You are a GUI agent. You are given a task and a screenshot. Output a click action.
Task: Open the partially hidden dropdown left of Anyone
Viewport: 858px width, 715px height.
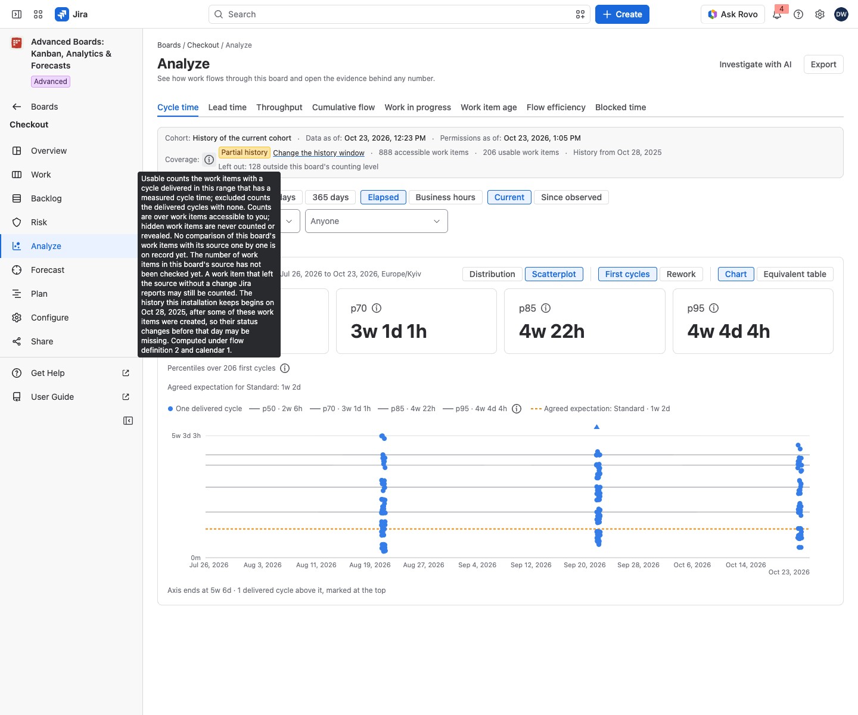[x=290, y=221]
